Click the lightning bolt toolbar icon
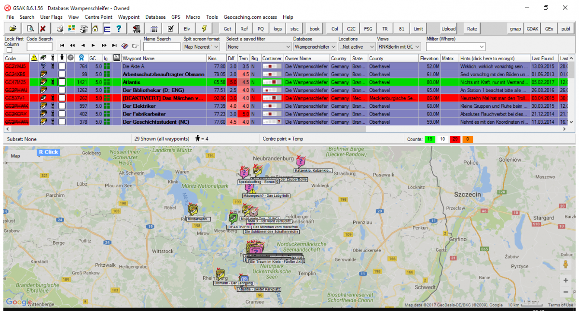The height and width of the screenshot is (311, 579). point(204,29)
